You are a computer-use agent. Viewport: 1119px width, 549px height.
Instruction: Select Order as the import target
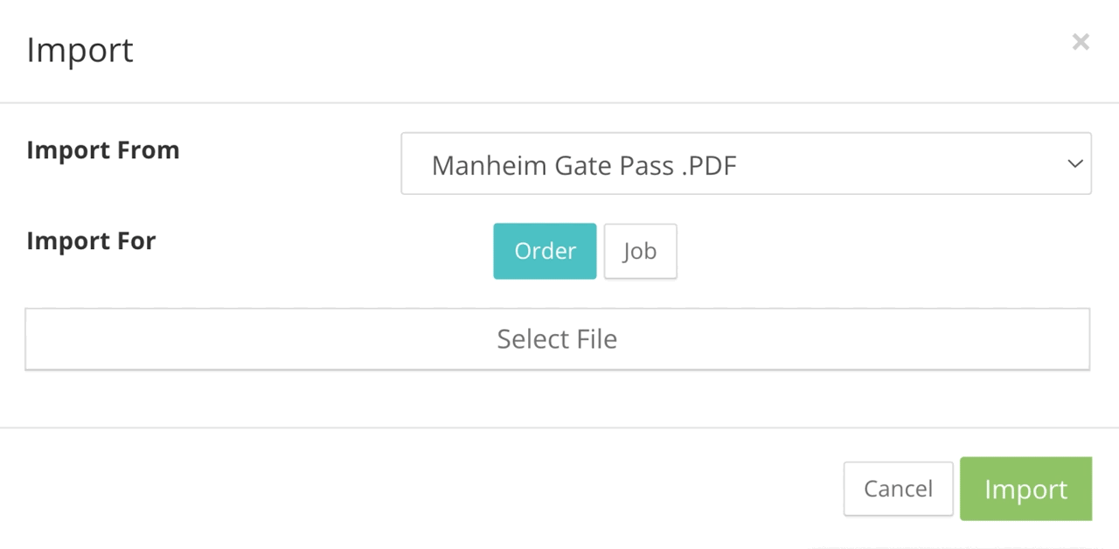tap(545, 252)
